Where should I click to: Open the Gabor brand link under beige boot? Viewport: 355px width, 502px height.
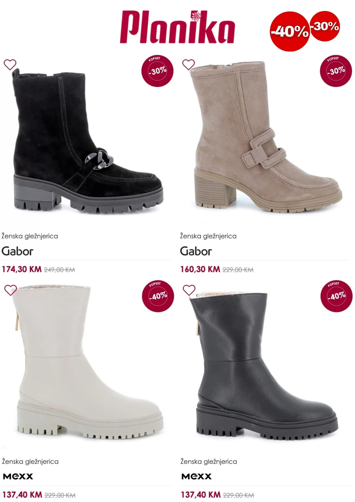click(x=196, y=251)
